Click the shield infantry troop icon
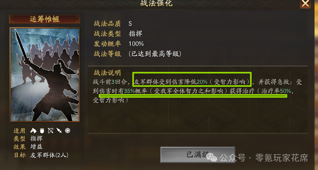This screenshot has height=170, width=318. point(42,130)
